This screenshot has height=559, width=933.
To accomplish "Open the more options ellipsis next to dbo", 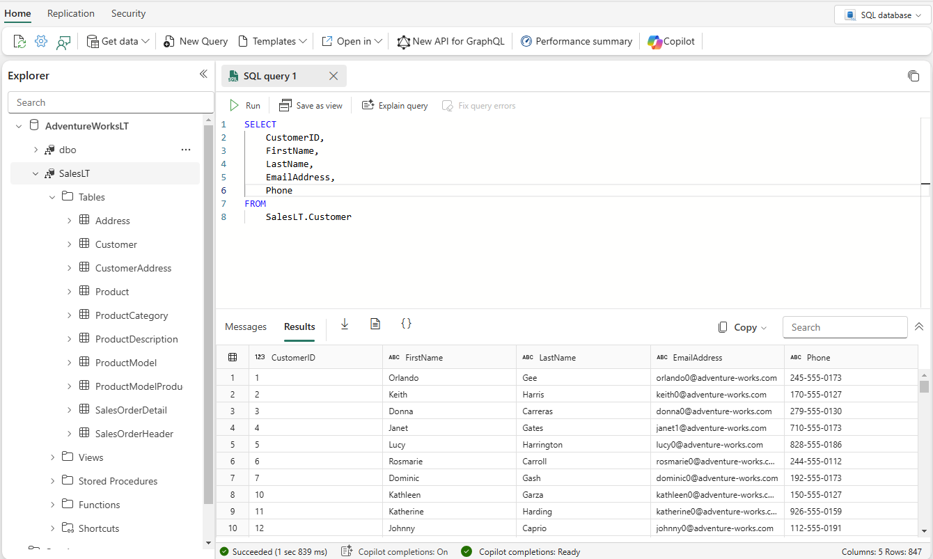I will [186, 150].
